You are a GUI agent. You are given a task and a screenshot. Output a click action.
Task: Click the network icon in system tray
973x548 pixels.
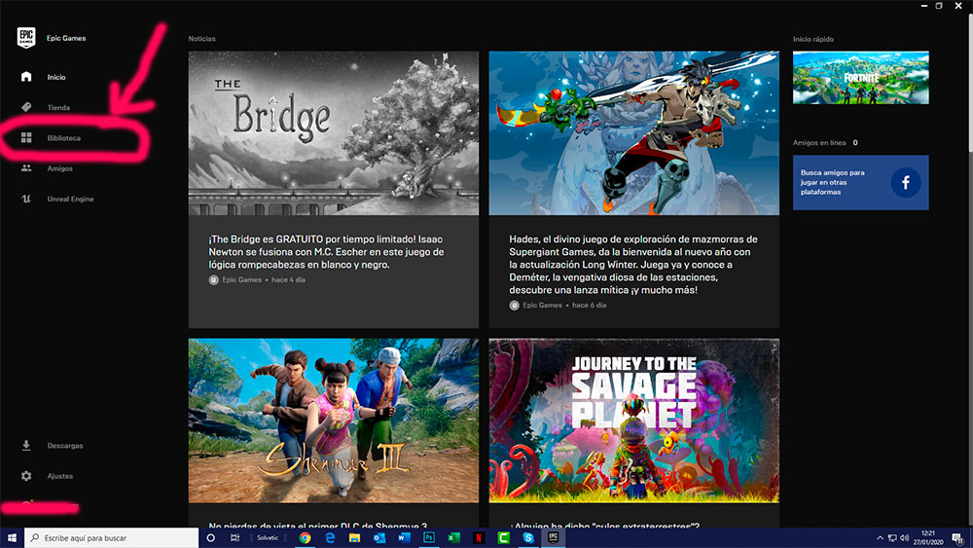coord(892,537)
